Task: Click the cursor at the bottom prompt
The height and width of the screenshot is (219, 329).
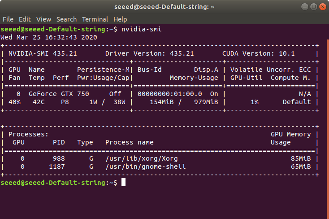Action: tap(123, 183)
